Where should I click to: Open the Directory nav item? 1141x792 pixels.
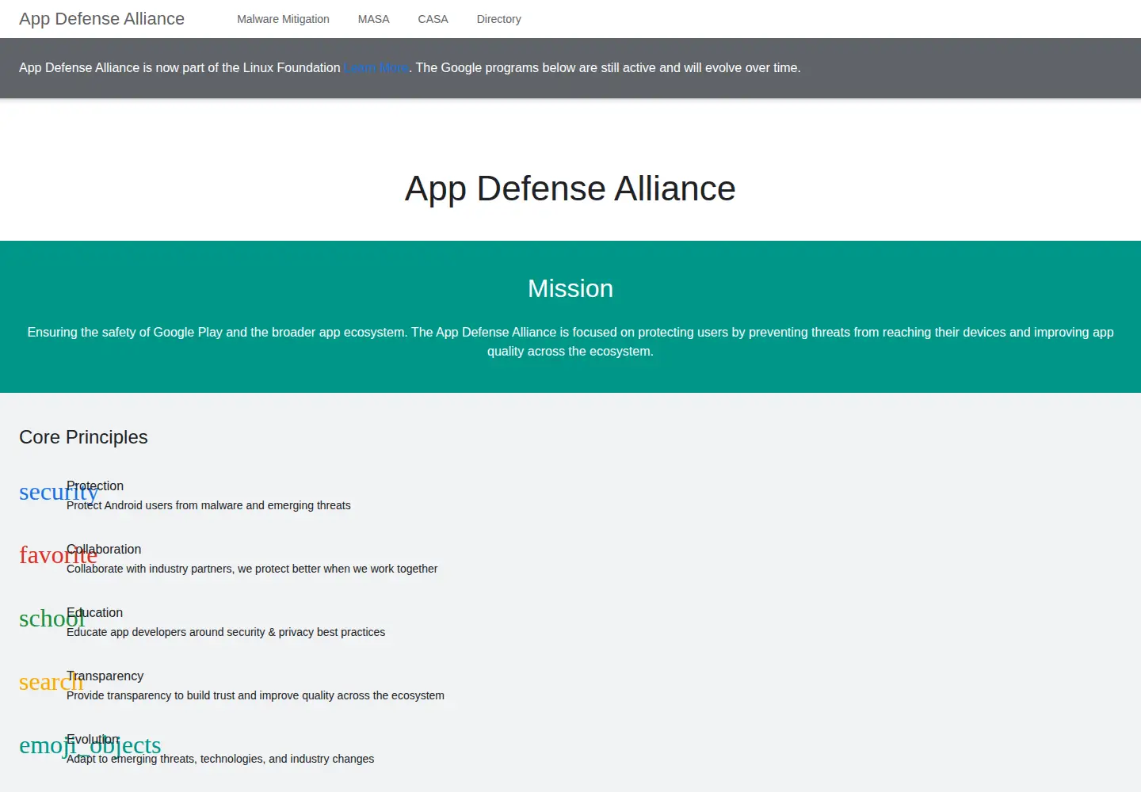[x=498, y=19]
